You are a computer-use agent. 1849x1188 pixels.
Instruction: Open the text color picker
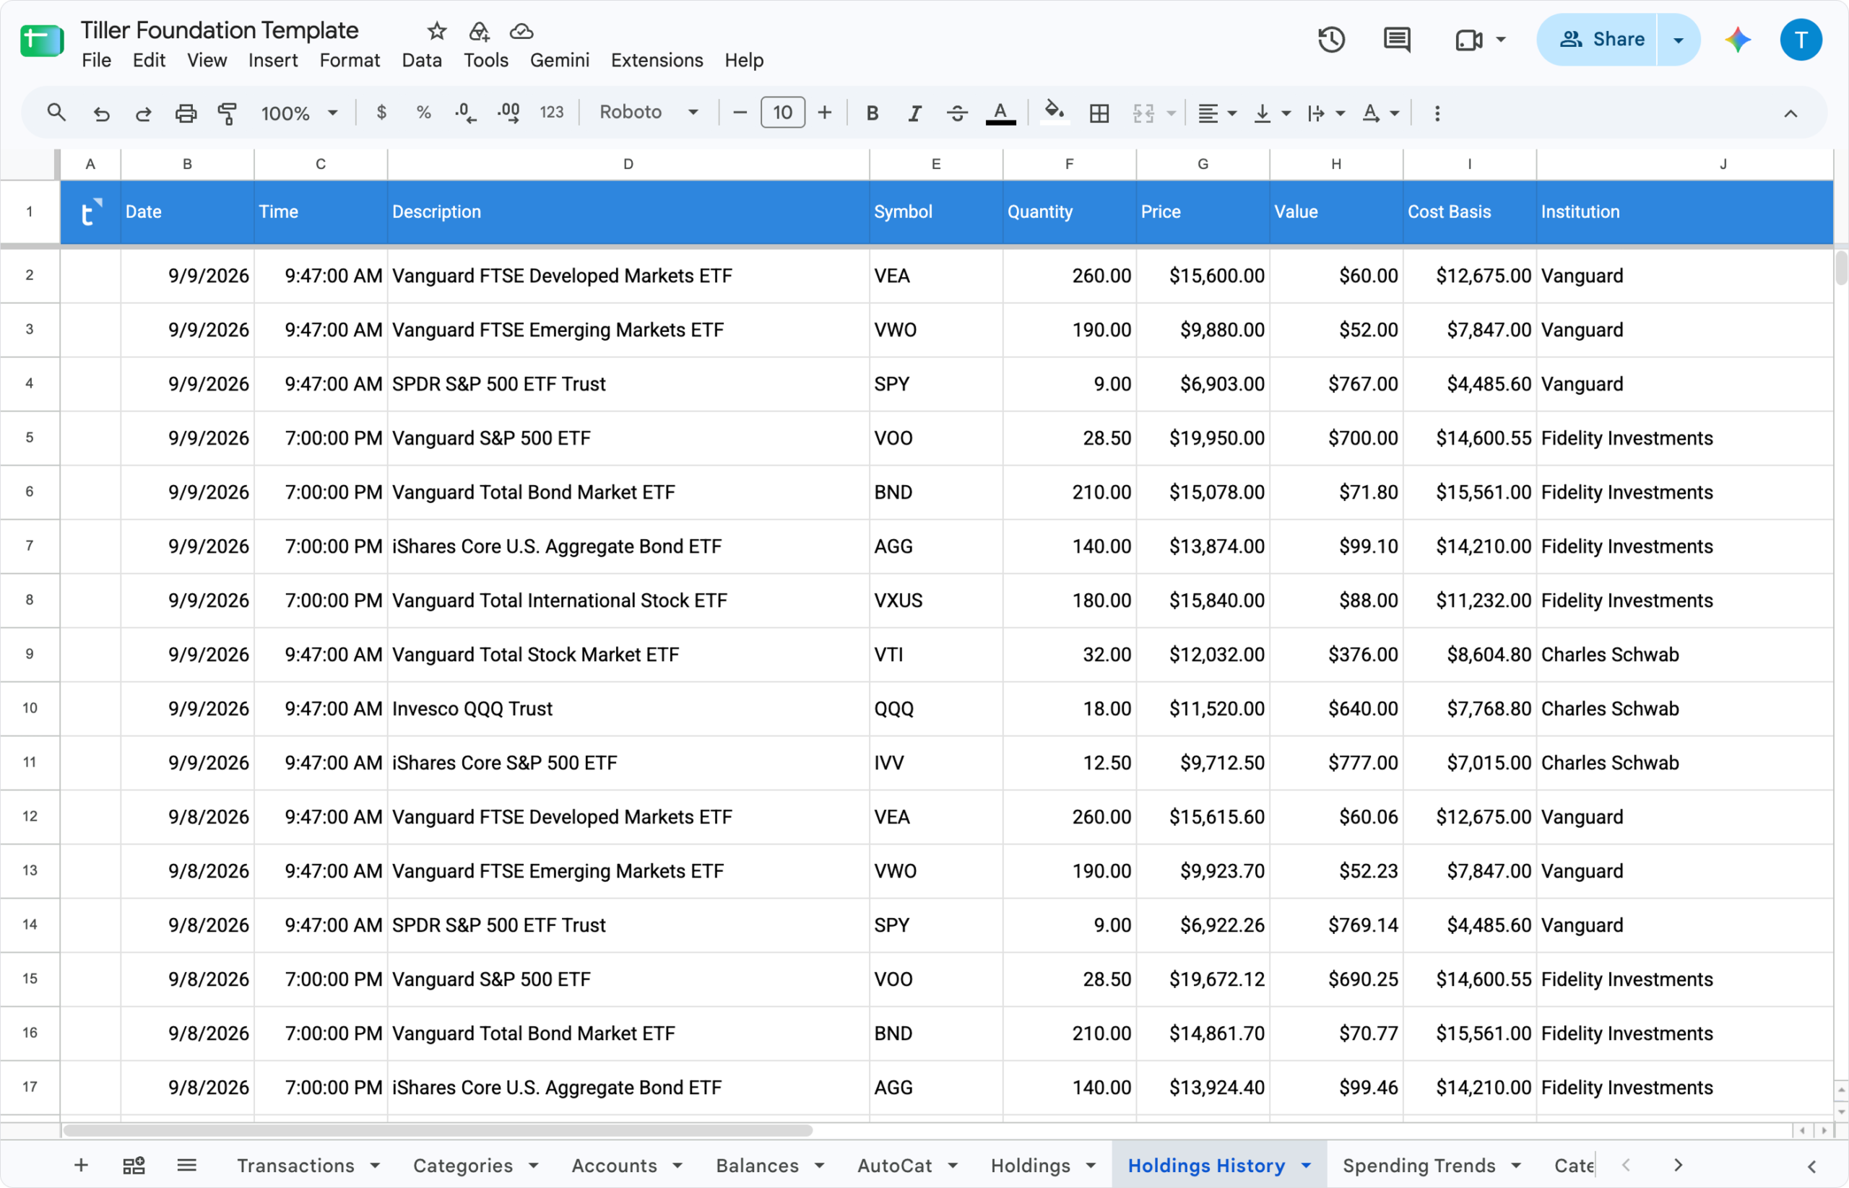pos(1000,113)
